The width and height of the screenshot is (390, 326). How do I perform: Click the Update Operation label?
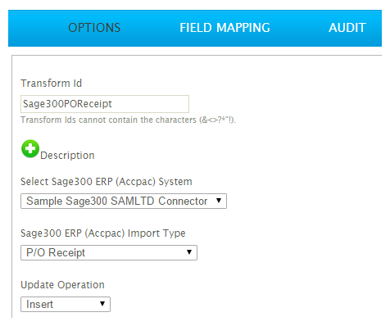(62, 285)
